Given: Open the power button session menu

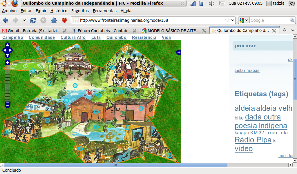Looking at the screenshot, I should (x=291, y=3).
